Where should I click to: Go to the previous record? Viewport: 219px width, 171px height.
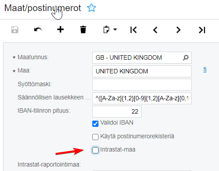pyautogui.click(x=155, y=30)
